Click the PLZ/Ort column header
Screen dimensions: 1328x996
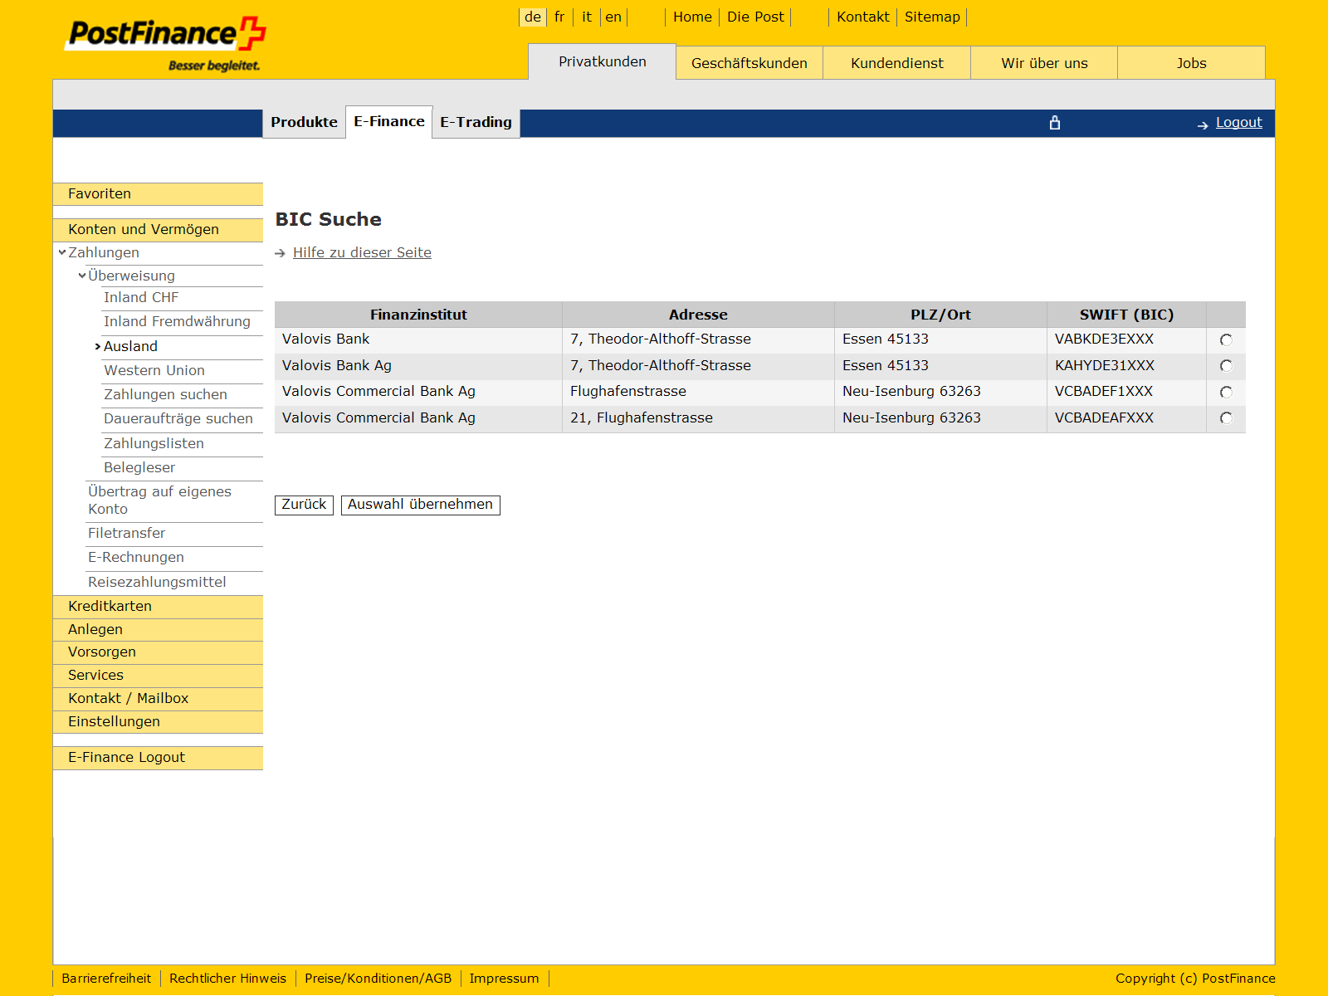point(940,315)
